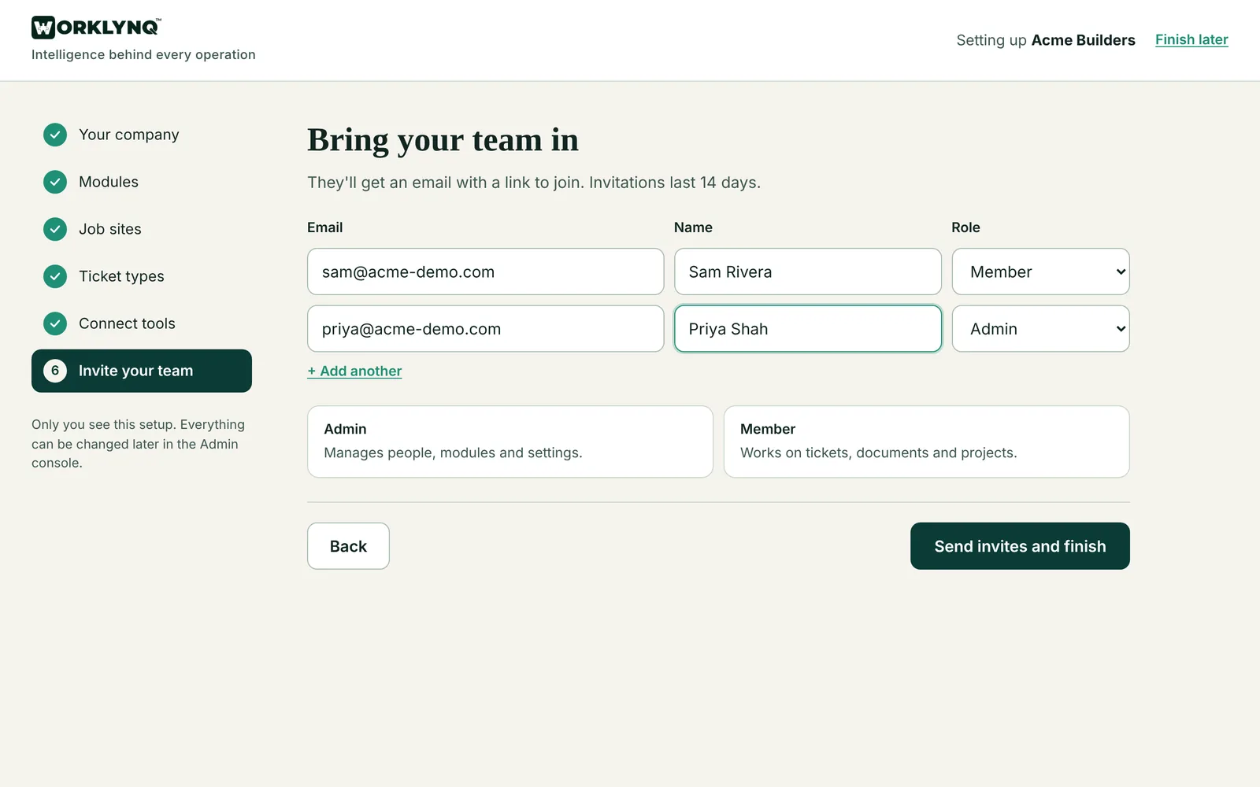Open the Modules setup step

pos(142,182)
